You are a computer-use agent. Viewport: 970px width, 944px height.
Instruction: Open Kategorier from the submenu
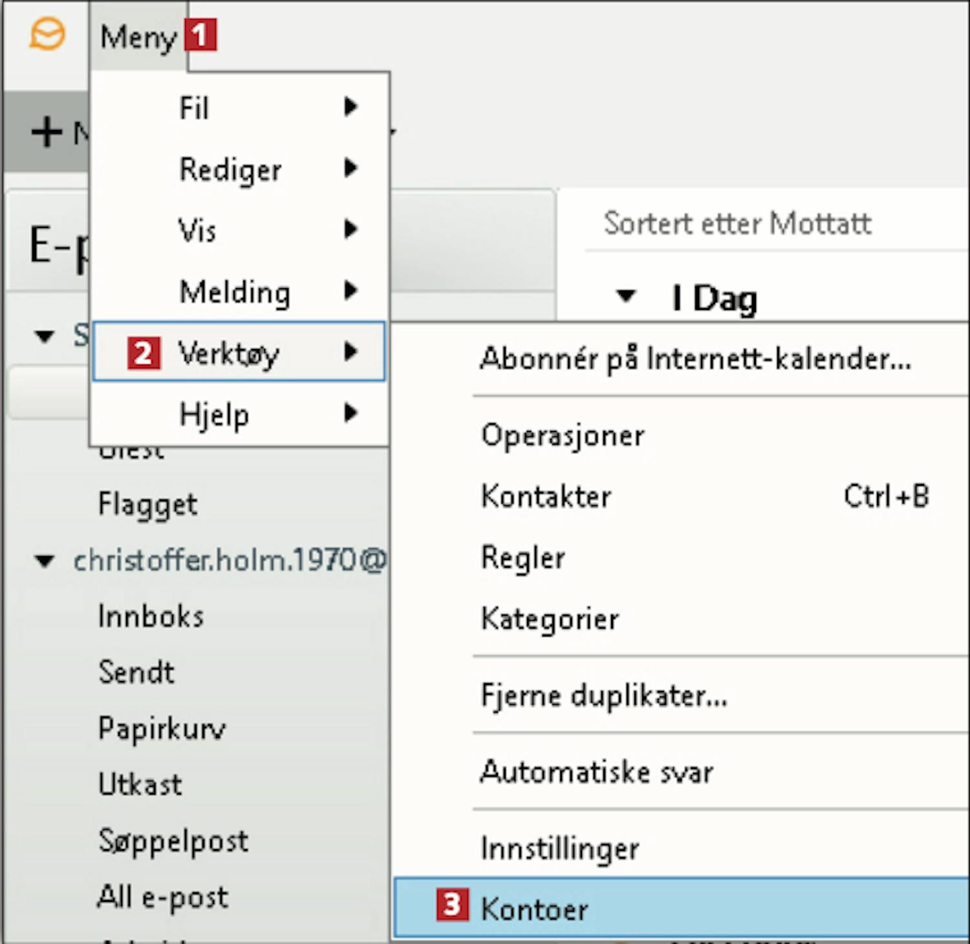pyautogui.click(x=550, y=619)
